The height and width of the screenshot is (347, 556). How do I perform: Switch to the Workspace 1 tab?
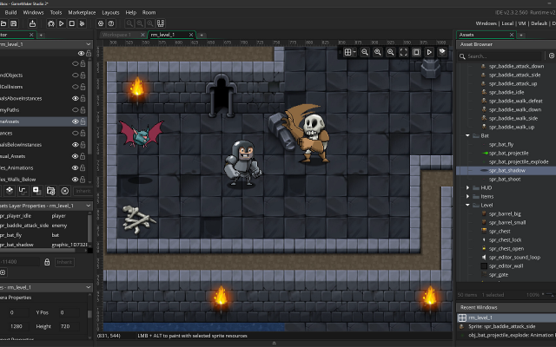pos(116,35)
